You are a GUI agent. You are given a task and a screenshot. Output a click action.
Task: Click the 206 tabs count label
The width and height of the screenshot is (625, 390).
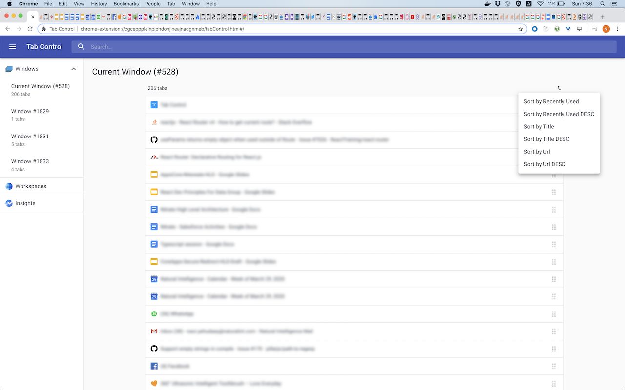[x=157, y=88]
